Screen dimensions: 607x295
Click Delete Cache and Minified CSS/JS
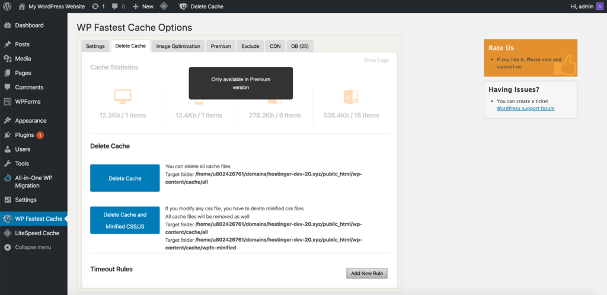(x=125, y=220)
